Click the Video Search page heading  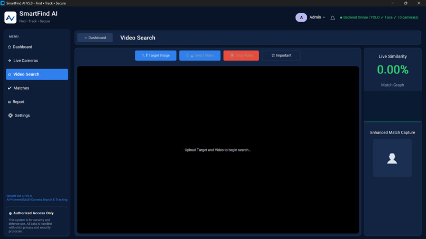[x=138, y=37]
